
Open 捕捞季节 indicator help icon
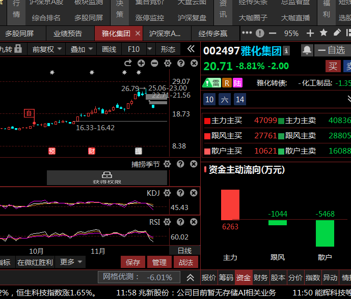point(180,164)
